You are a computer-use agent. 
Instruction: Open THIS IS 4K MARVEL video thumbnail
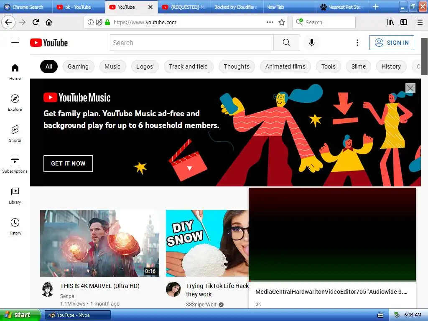99,243
